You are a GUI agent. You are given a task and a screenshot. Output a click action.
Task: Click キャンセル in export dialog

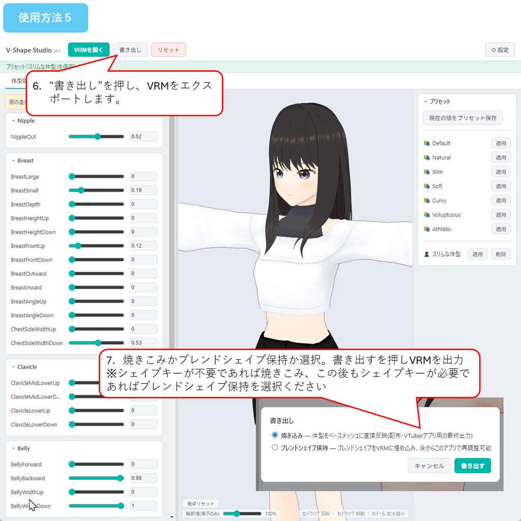click(429, 466)
